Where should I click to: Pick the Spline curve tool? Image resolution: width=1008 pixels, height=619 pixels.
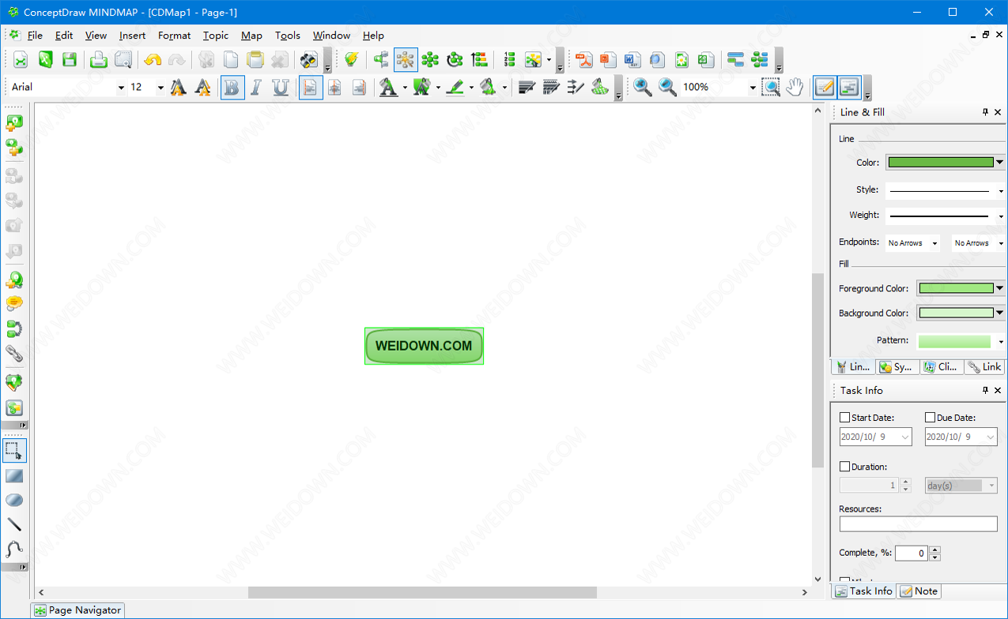click(x=14, y=549)
